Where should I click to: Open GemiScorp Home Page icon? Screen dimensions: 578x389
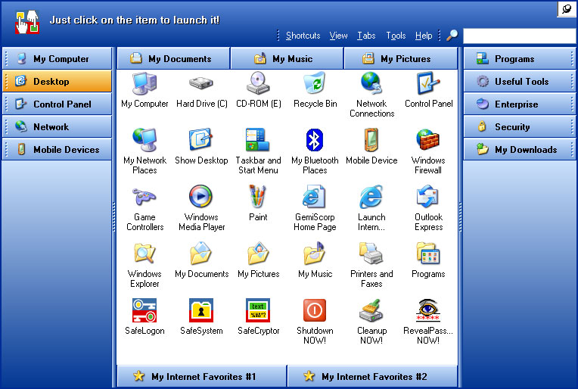pos(315,196)
